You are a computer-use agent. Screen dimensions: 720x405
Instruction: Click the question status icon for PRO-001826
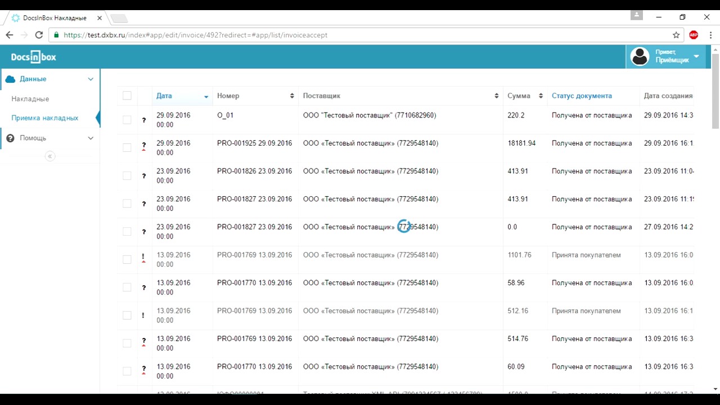pyautogui.click(x=144, y=176)
